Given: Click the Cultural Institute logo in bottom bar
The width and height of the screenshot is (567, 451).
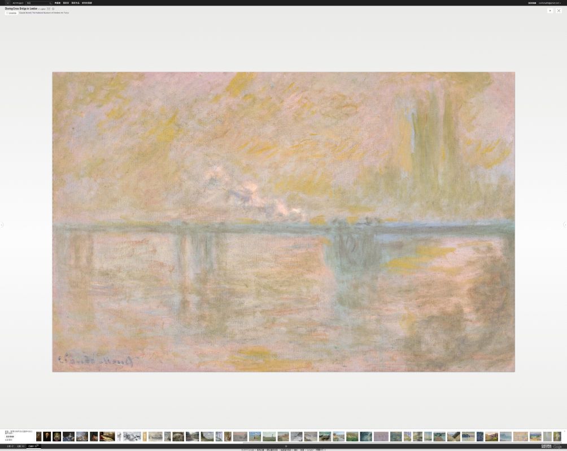Looking at the screenshot, I should pyautogui.click(x=546, y=446).
